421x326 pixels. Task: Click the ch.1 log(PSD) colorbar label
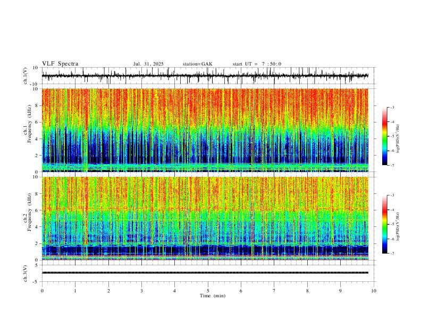(x=398, y=138)
